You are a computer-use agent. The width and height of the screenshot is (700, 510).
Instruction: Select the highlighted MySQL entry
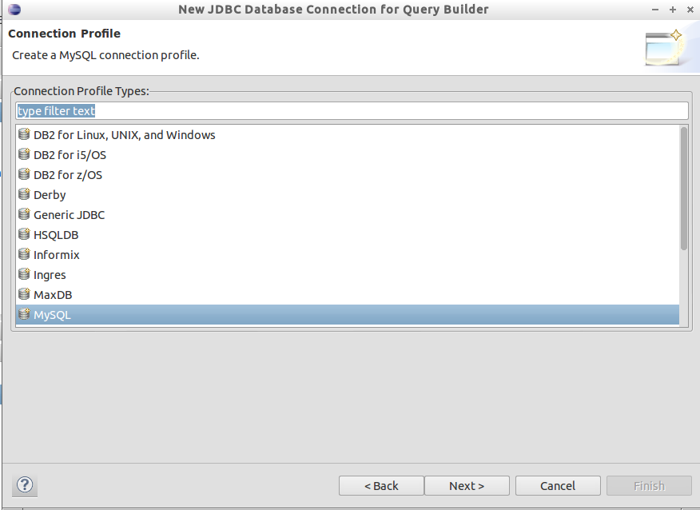(348, 315)
